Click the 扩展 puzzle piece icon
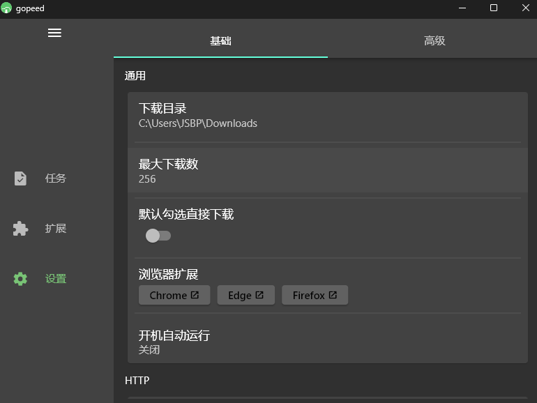Screen dimensions: 537x403 [20, 229]
